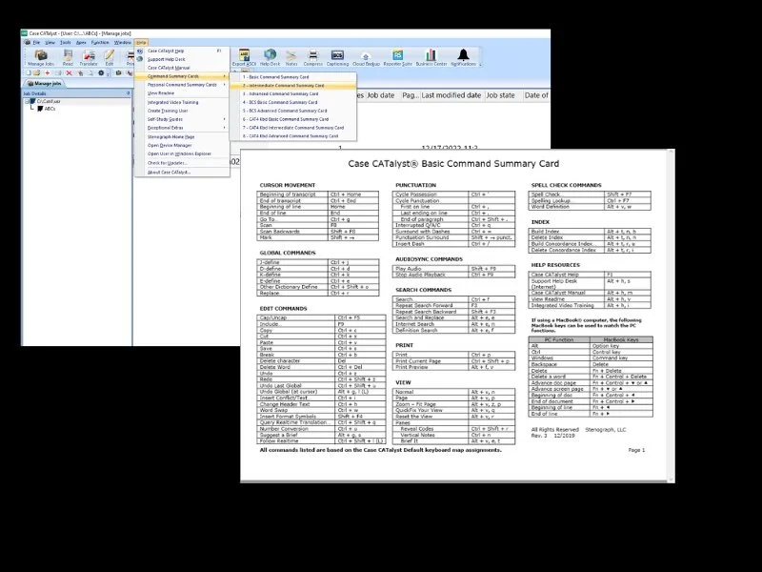Select 8 - CAT4 Kbd Advanced Summary Card
The image size is (762, 572).
(x=293, y=136)
